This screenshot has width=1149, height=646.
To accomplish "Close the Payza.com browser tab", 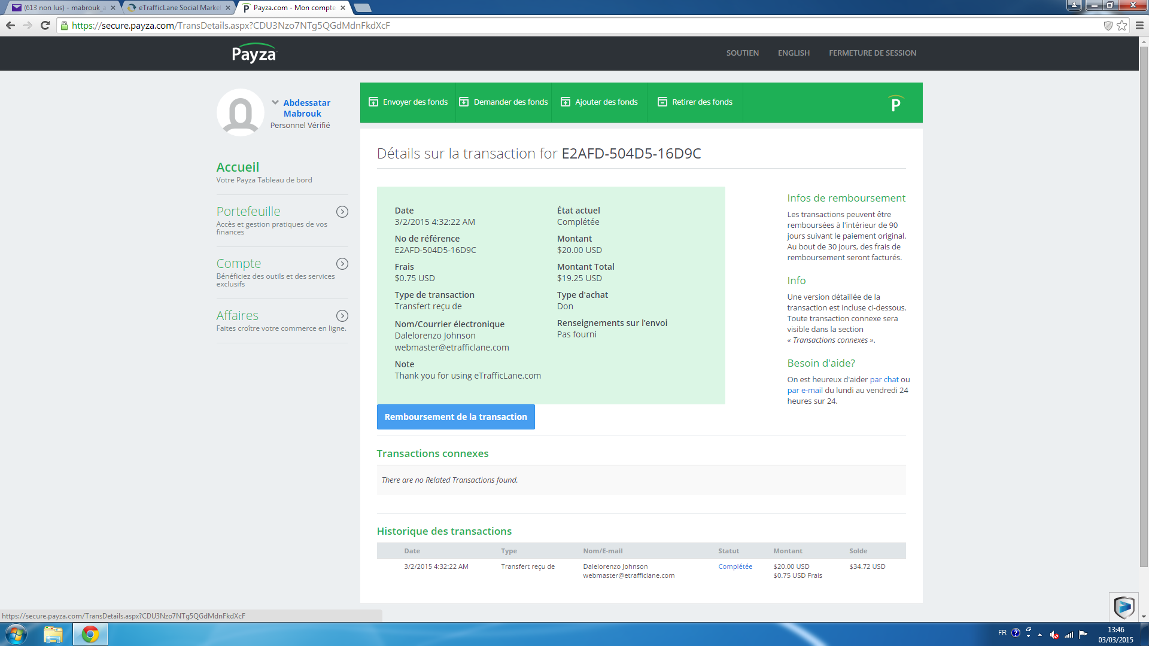I will point(343,8).
